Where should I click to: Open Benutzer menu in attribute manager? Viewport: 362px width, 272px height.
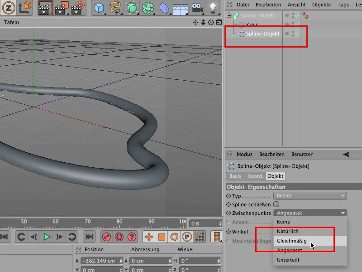click(302, 154)
